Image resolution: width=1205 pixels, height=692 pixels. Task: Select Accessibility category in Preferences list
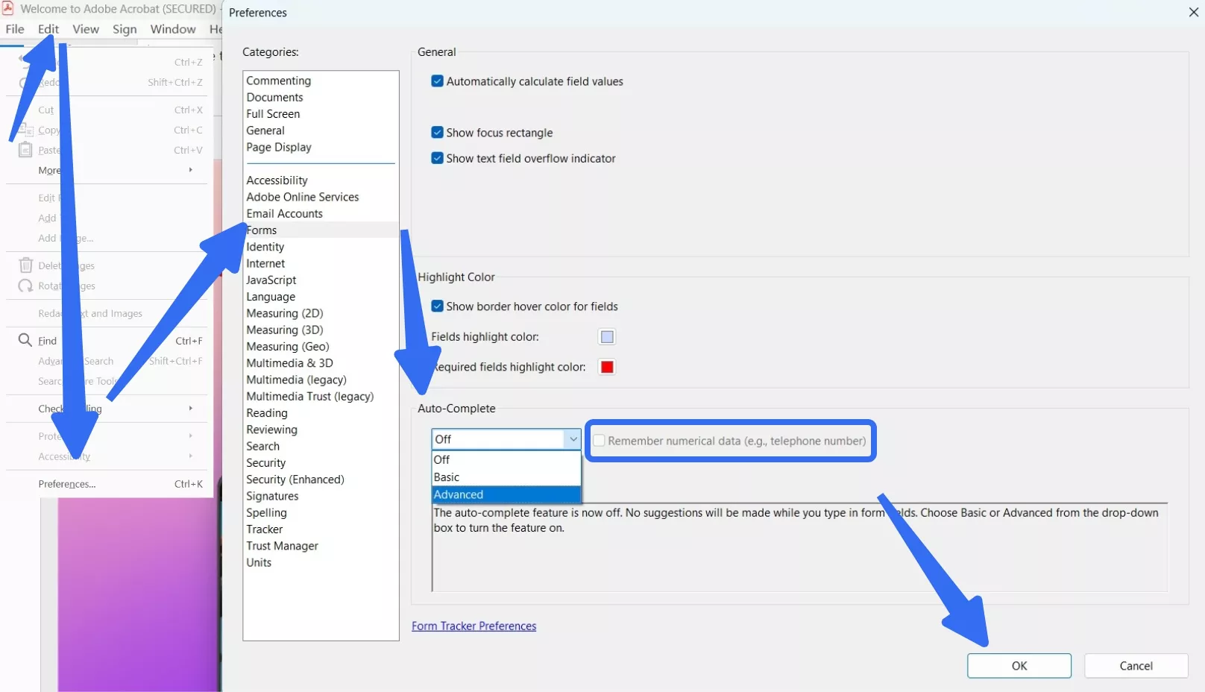(277, 180)
